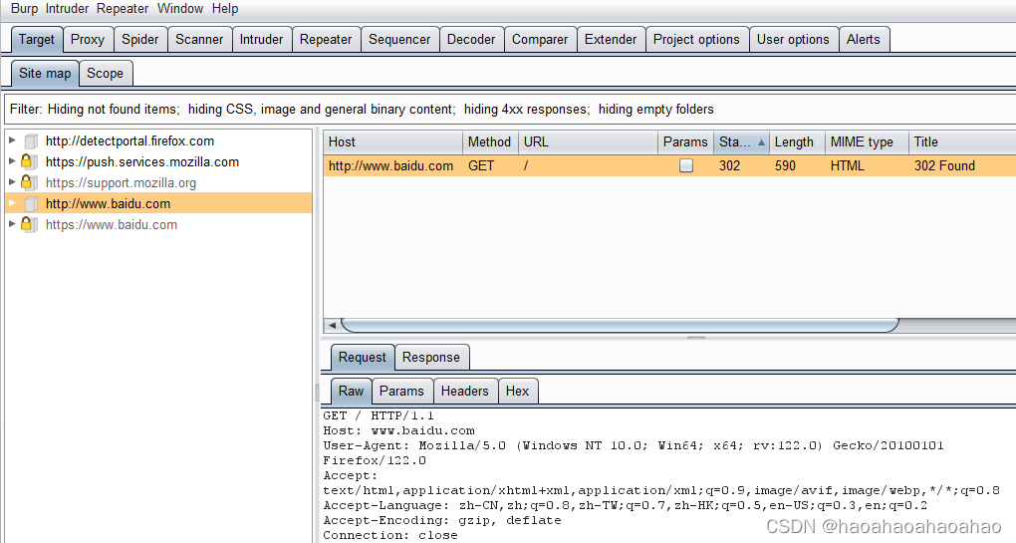Viewport: 1016px width, 543px height.
Task: Expand the detectportal.firefox.com tree node
Action: point(12,139)
